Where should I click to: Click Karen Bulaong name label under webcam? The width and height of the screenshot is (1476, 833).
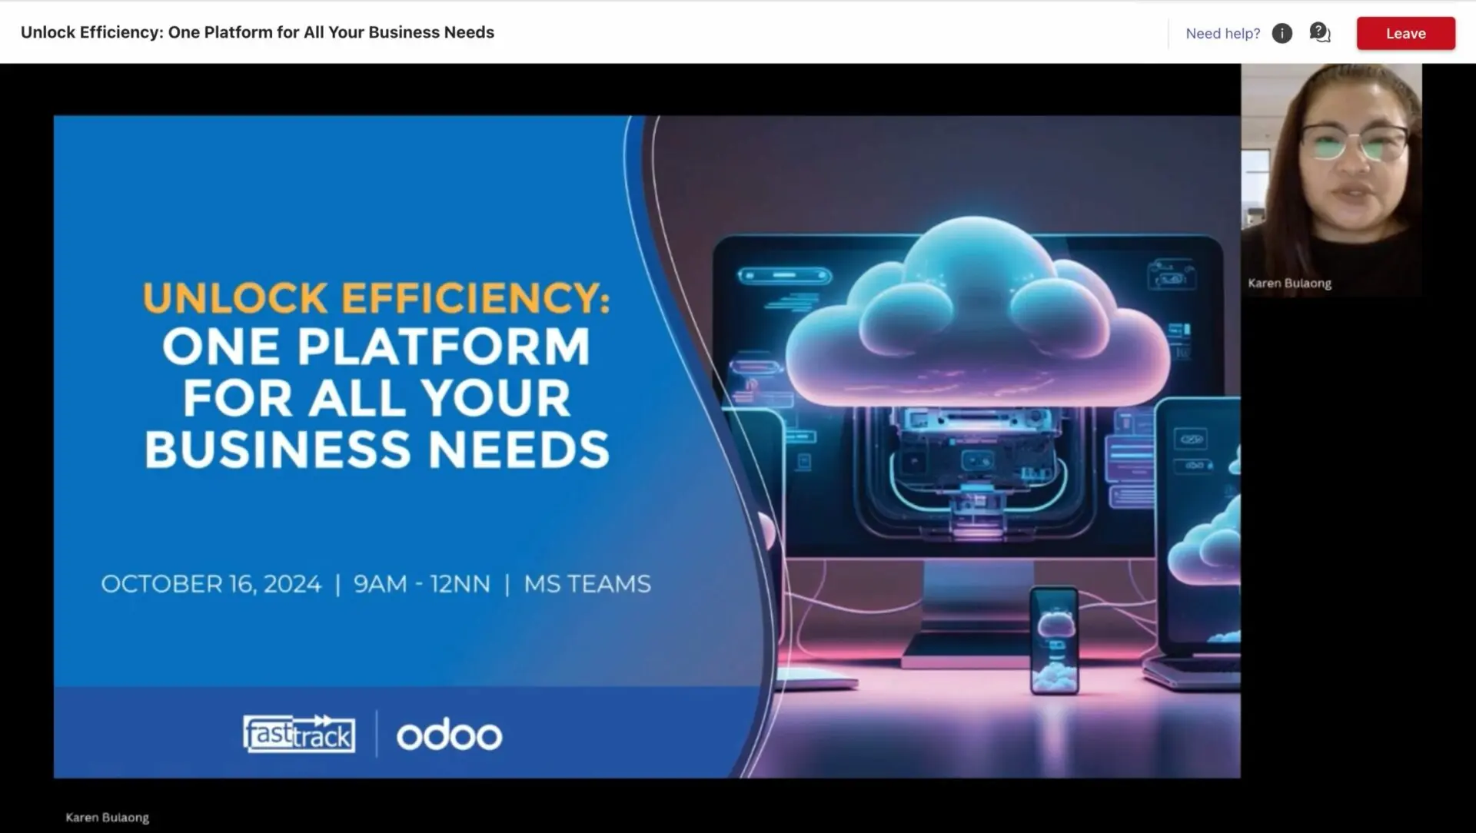[1289, 283]
